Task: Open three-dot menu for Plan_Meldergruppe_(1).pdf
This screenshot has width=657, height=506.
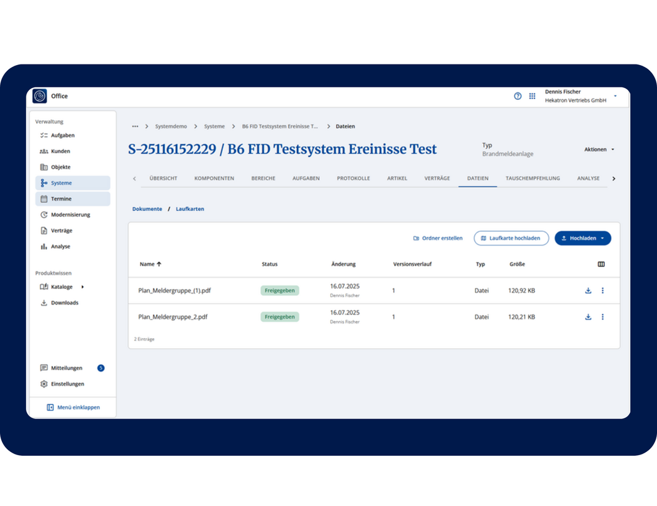Action: (602, 290)
